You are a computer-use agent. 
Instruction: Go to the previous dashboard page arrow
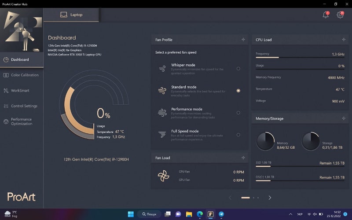(230, 198)
